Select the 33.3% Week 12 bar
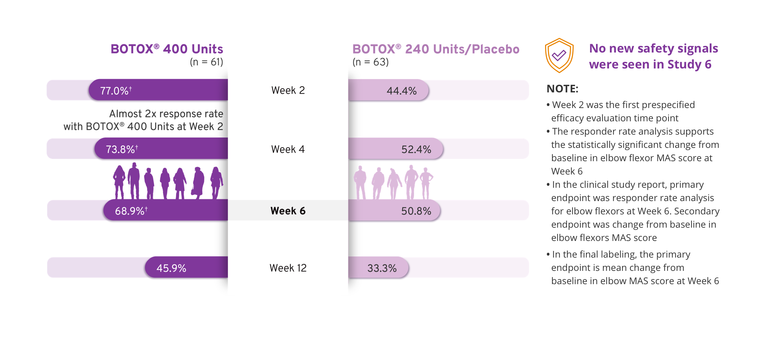The width and height of the screenshot is (772, 339). click(x=378, y=268)
